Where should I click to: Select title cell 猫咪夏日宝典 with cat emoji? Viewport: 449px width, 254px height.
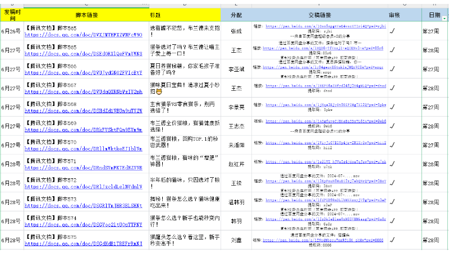185,88
